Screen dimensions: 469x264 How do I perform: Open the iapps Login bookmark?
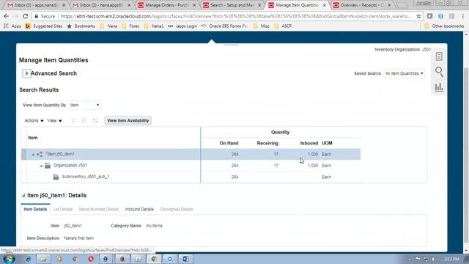point(182,26)
